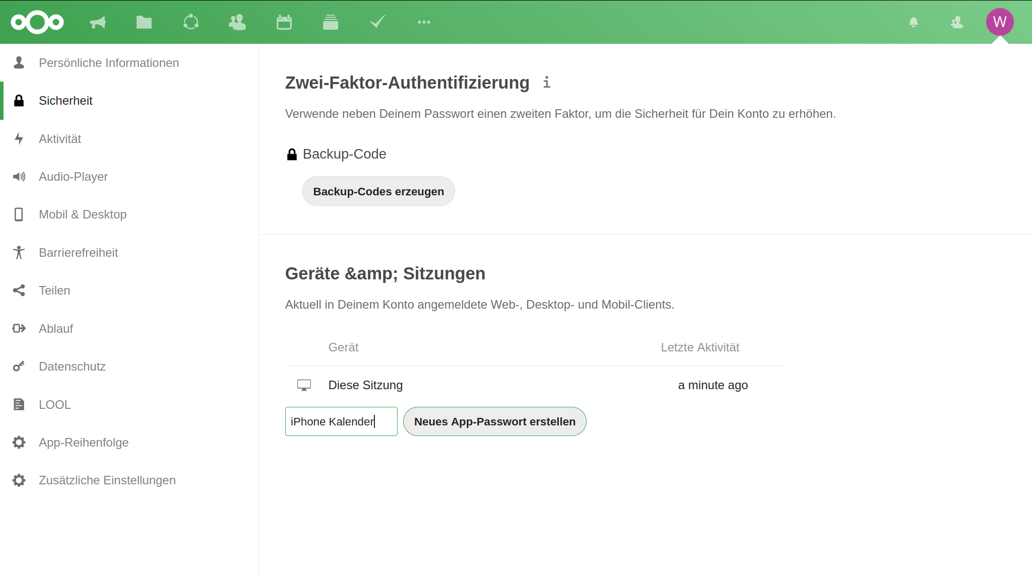
Task: Click the document icon beside LOOL
Action: click(19, 405)
